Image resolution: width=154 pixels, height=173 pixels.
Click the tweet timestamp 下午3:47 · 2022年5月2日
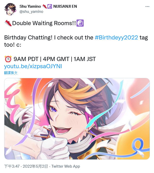[26, 166]
